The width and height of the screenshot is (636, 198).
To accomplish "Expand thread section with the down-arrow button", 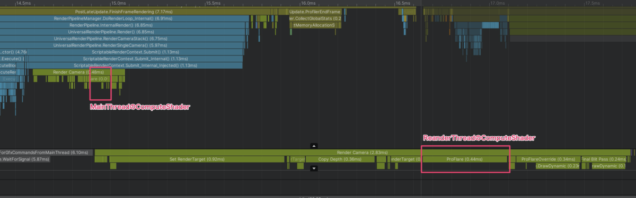I will click(x=314, y=168).
